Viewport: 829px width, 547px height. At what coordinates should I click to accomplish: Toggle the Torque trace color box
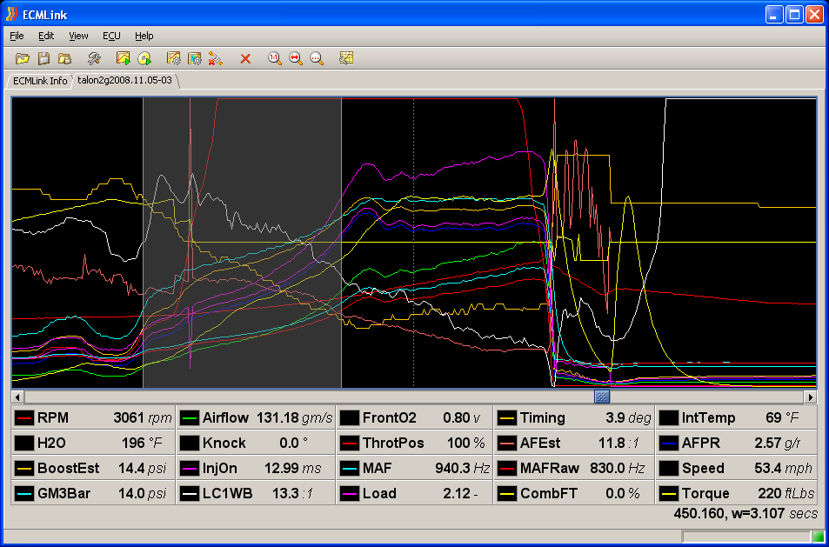click(668, 494)
